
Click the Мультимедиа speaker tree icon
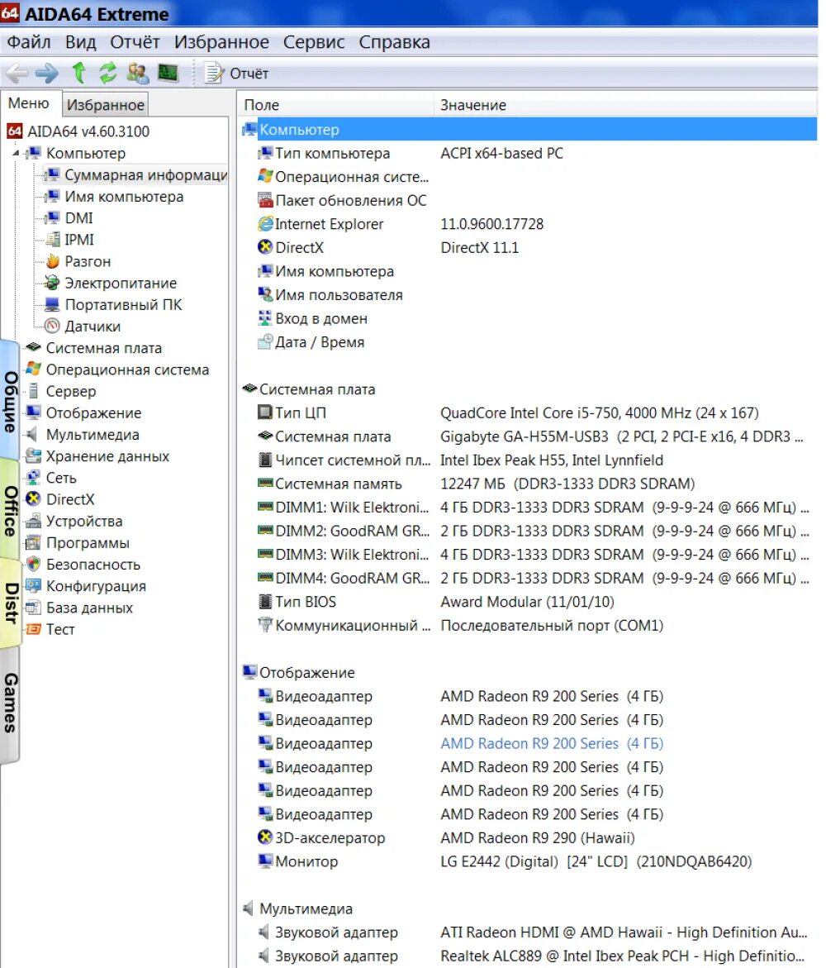[x=32, y=435]
